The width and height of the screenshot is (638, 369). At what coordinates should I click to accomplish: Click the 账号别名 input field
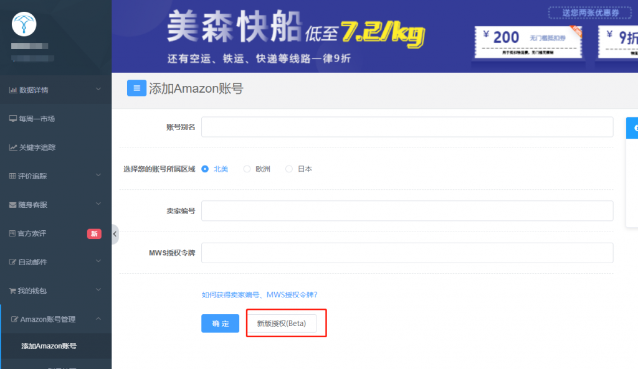(407, 127)
